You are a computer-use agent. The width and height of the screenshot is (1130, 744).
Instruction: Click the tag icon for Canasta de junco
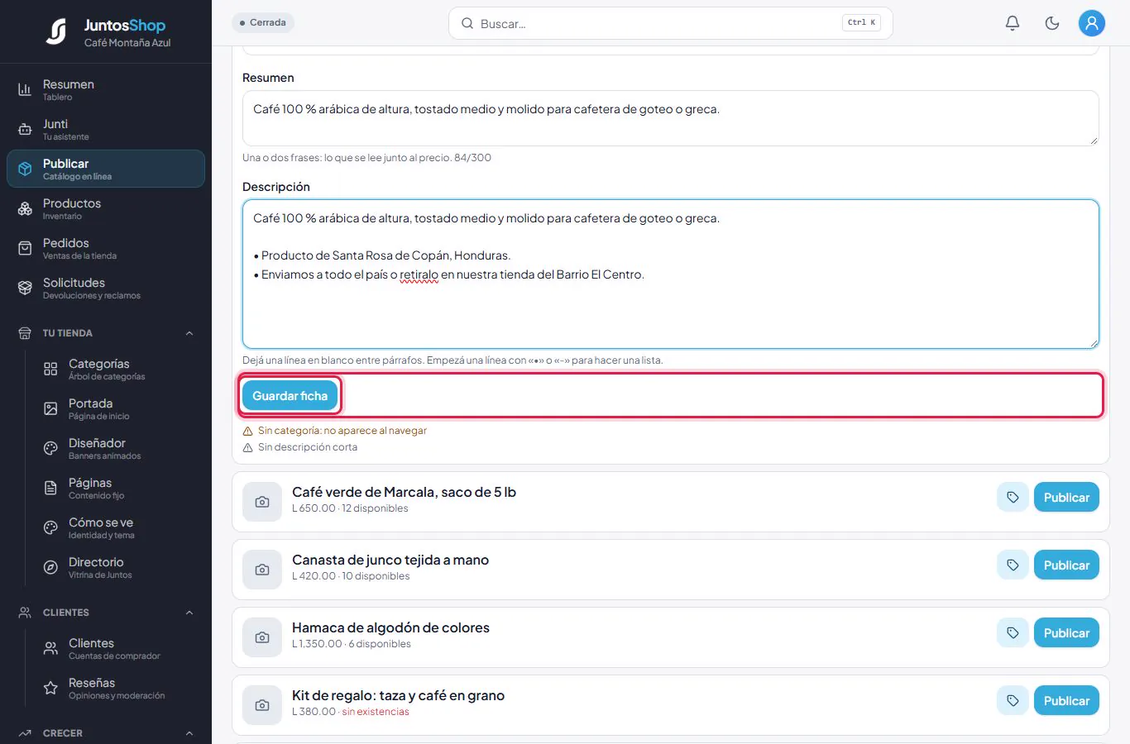[x=1013, y=565]
